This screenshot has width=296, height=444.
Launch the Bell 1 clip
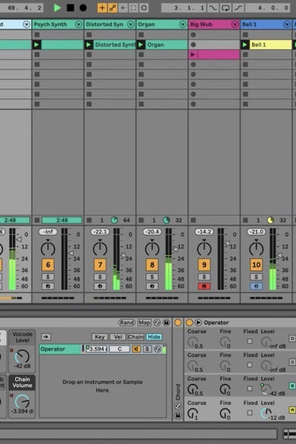pyautogui.click(x=245, y=45)
